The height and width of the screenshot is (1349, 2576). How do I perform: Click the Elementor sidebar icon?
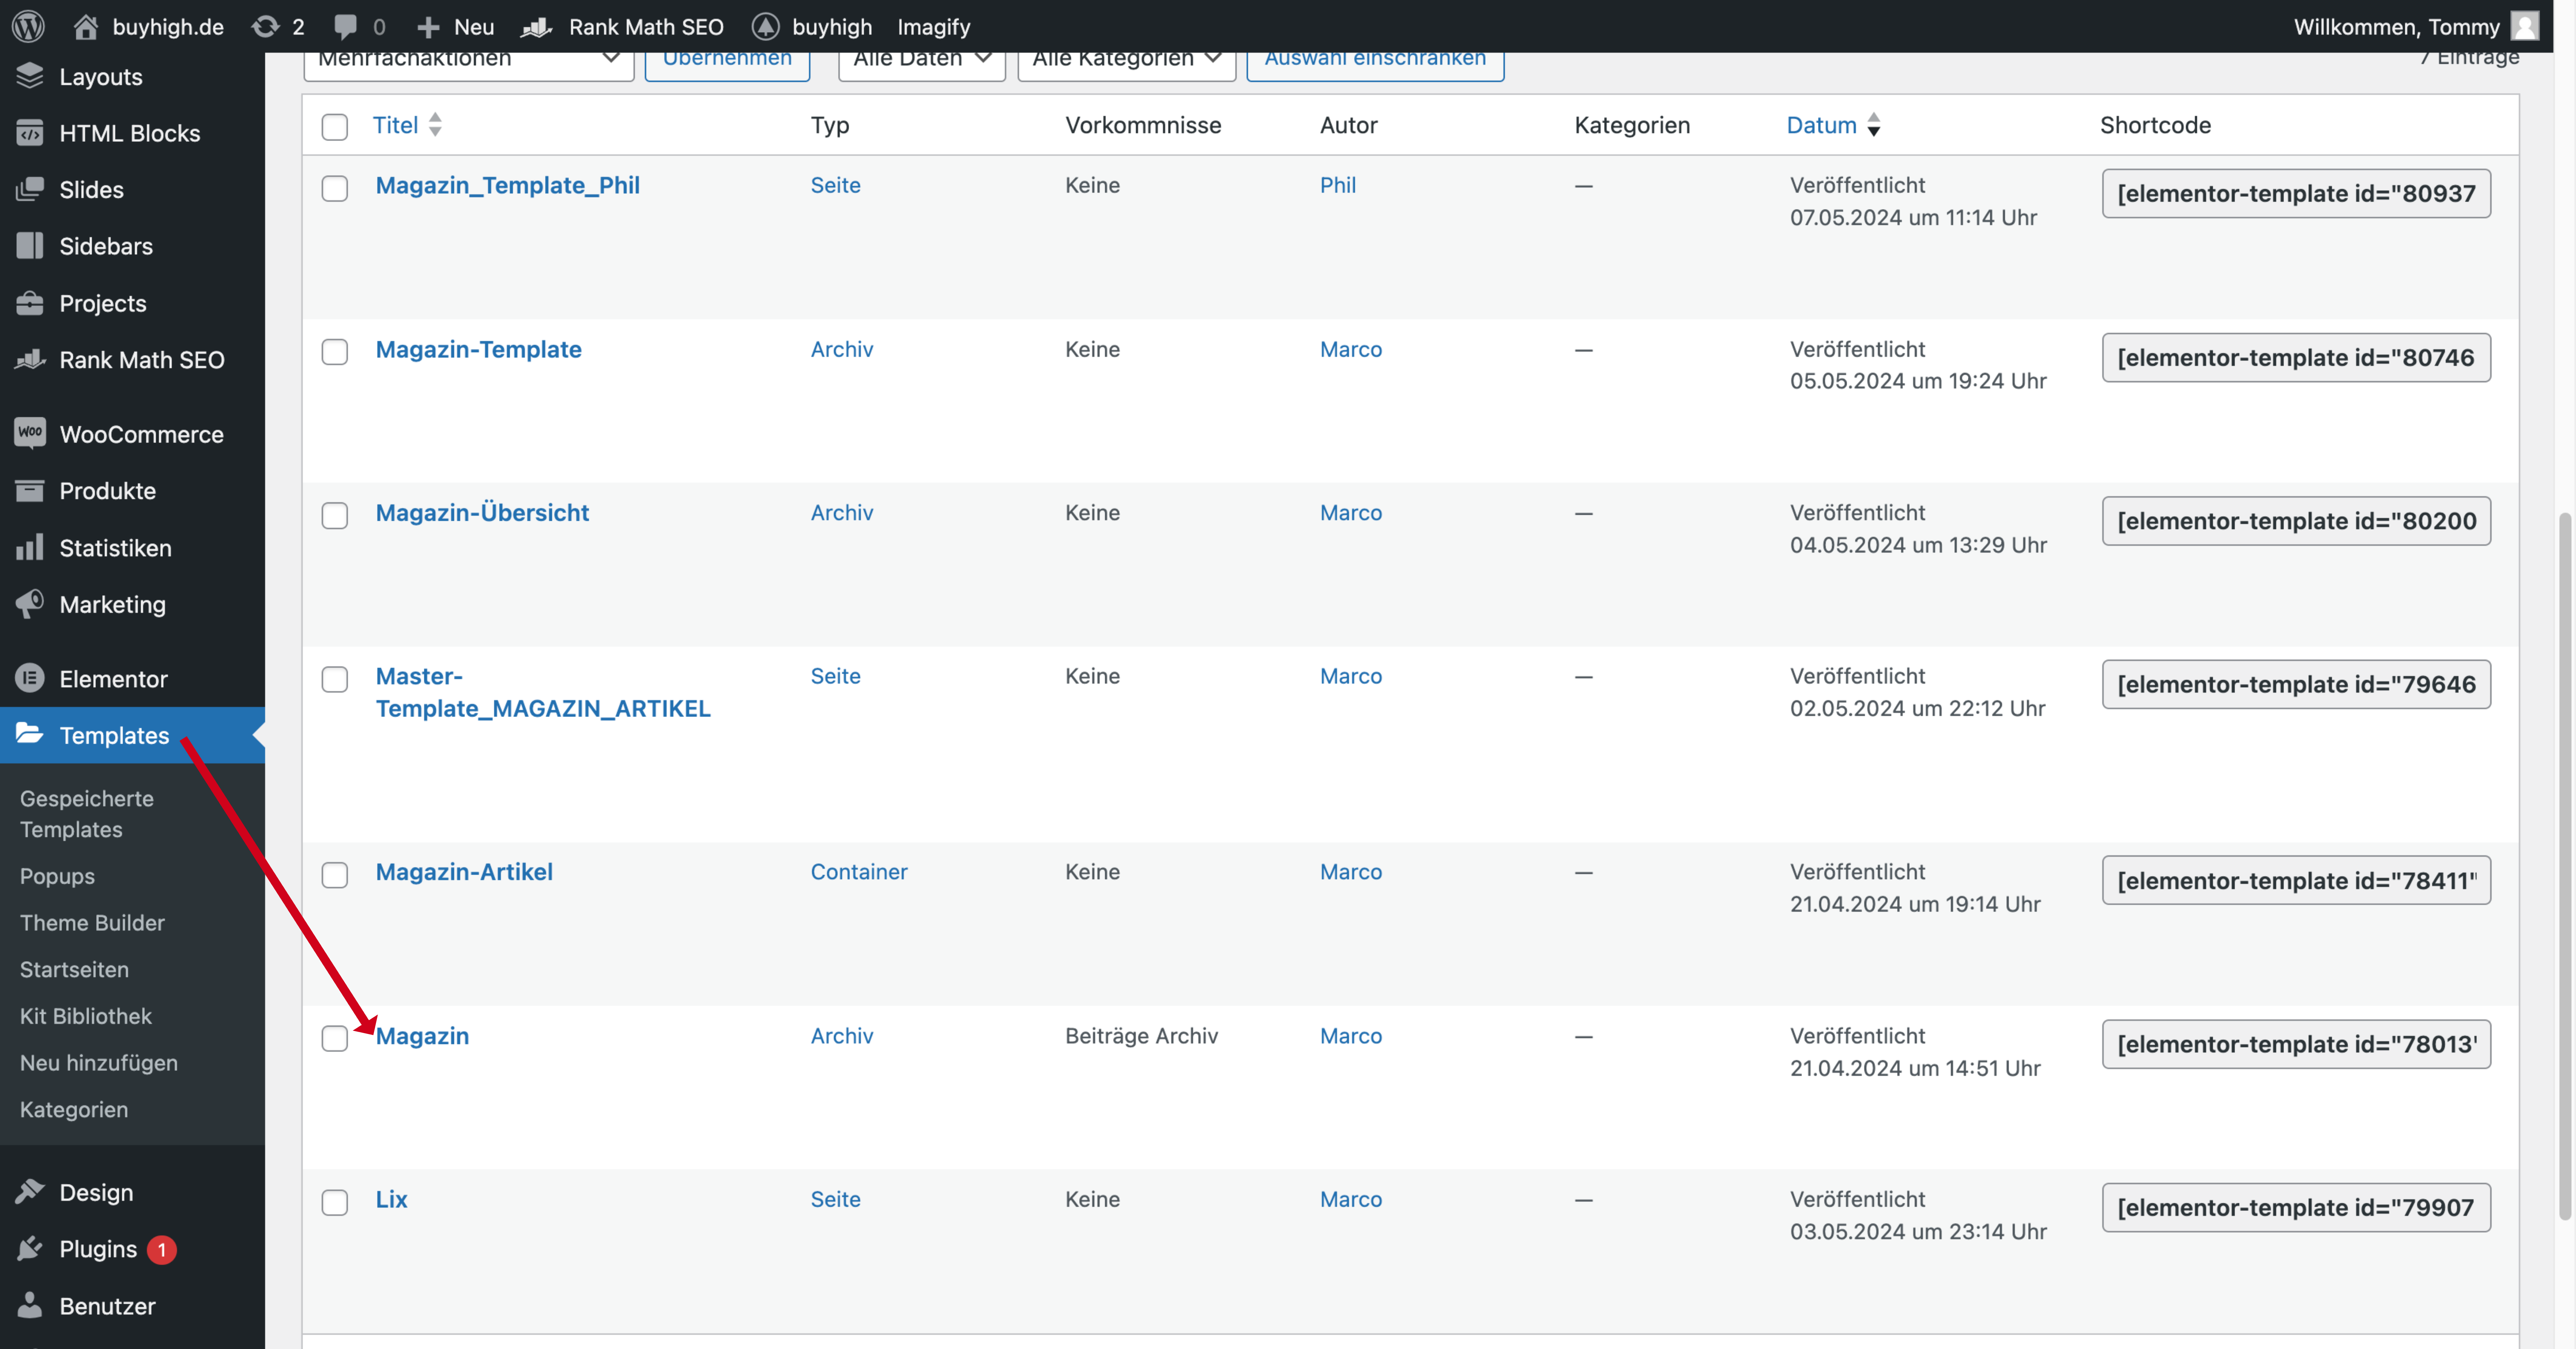pyautogui.click(x=30, y=679)
